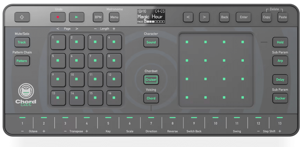Trigger step pad 4
The image size is (303, 147).
pos(114,42)
